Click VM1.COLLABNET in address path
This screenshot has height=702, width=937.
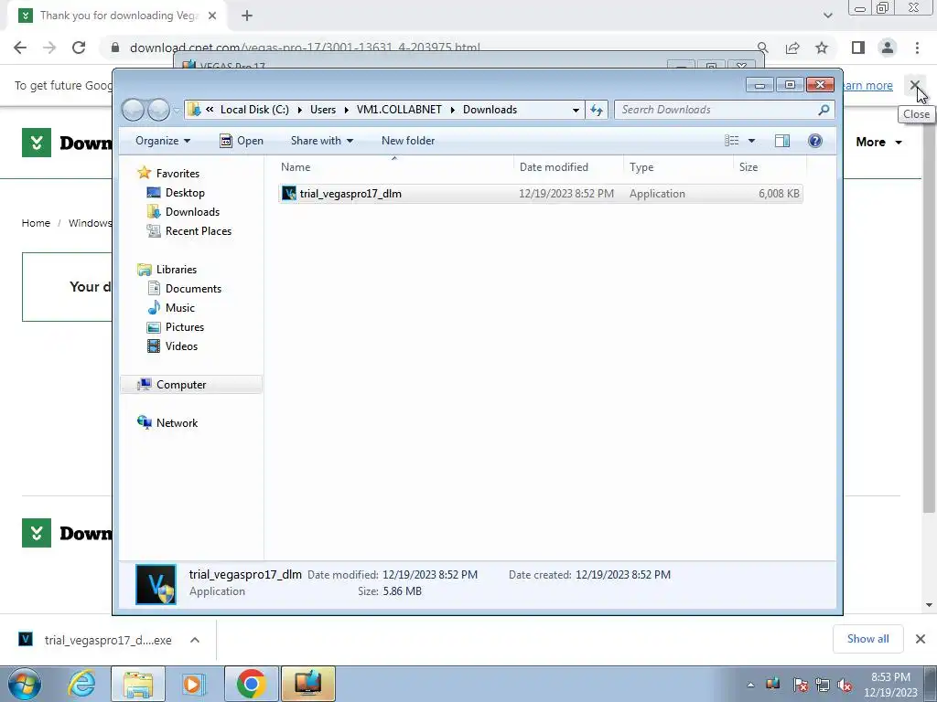pyautogui.click(x=399, y=110)
